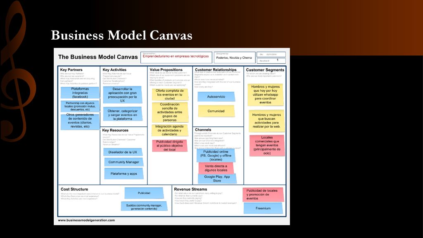
Task: Click 'Oferta completa de los eventos' note
Action: (170, 95)
